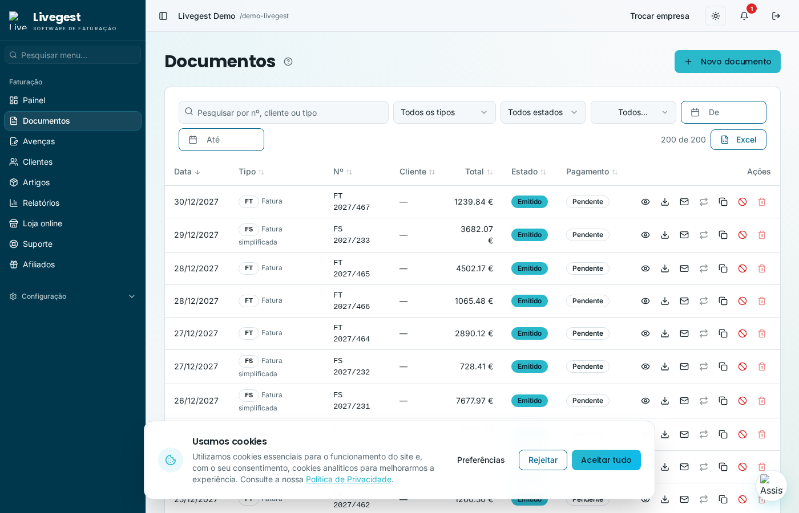Click the document search field

[x=284, y=112]
